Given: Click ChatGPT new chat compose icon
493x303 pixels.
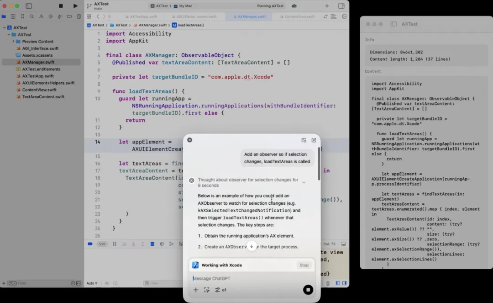Looking at the screenshot, I should 314,140.
